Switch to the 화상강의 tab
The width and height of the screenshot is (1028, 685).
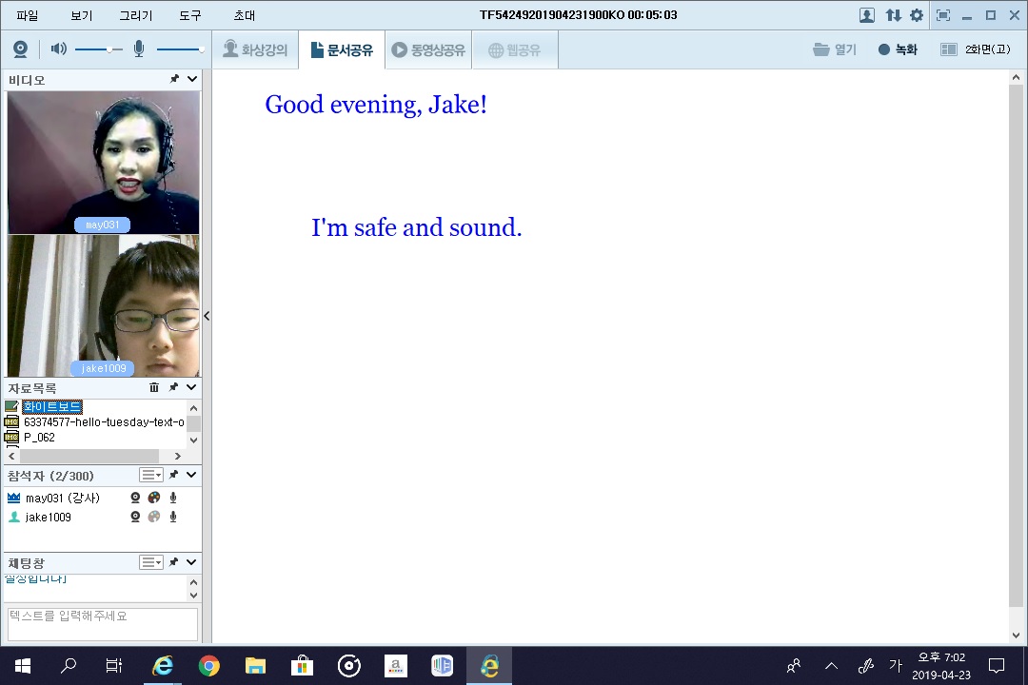tap(255, 49)
